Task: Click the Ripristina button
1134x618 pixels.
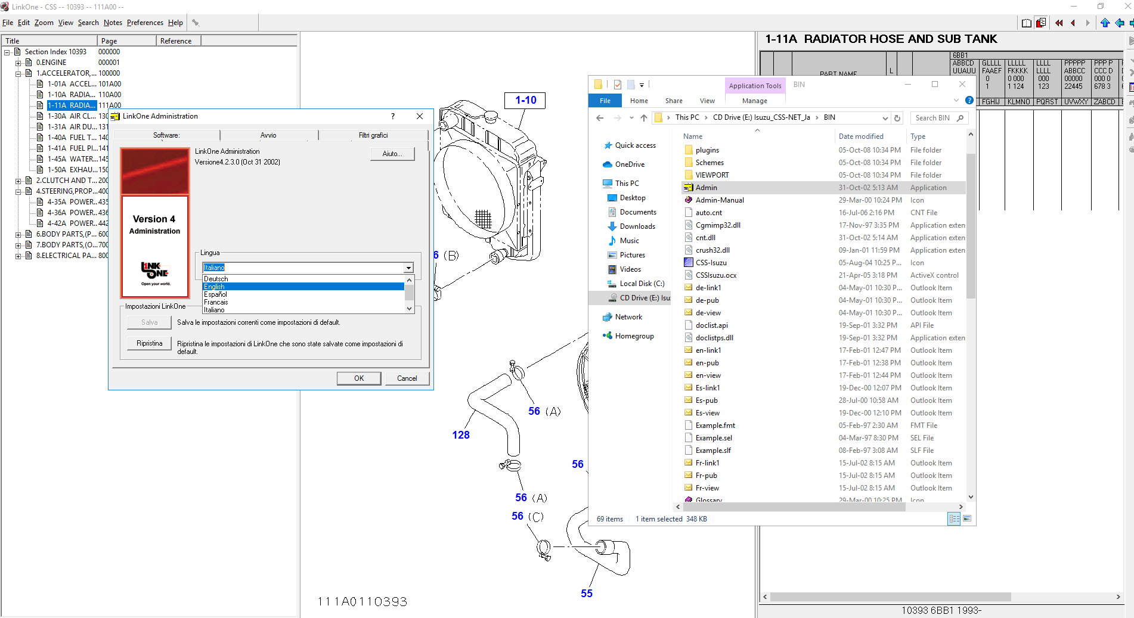Action: (x=150, y=343)
